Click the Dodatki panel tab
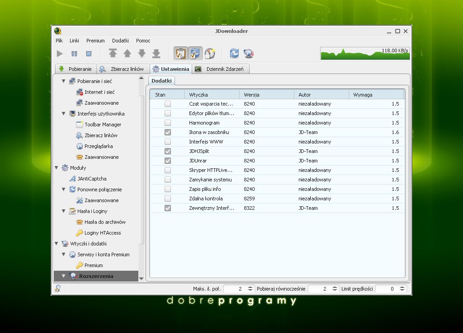Image resolution: width=463 pixels, height=333 pixels. (161, 80)
